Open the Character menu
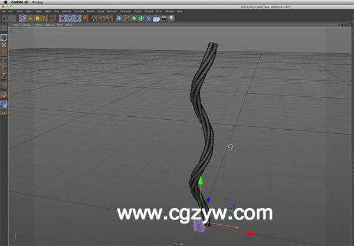The width and height of the screenshot is (354, 246). click(126, 11)
